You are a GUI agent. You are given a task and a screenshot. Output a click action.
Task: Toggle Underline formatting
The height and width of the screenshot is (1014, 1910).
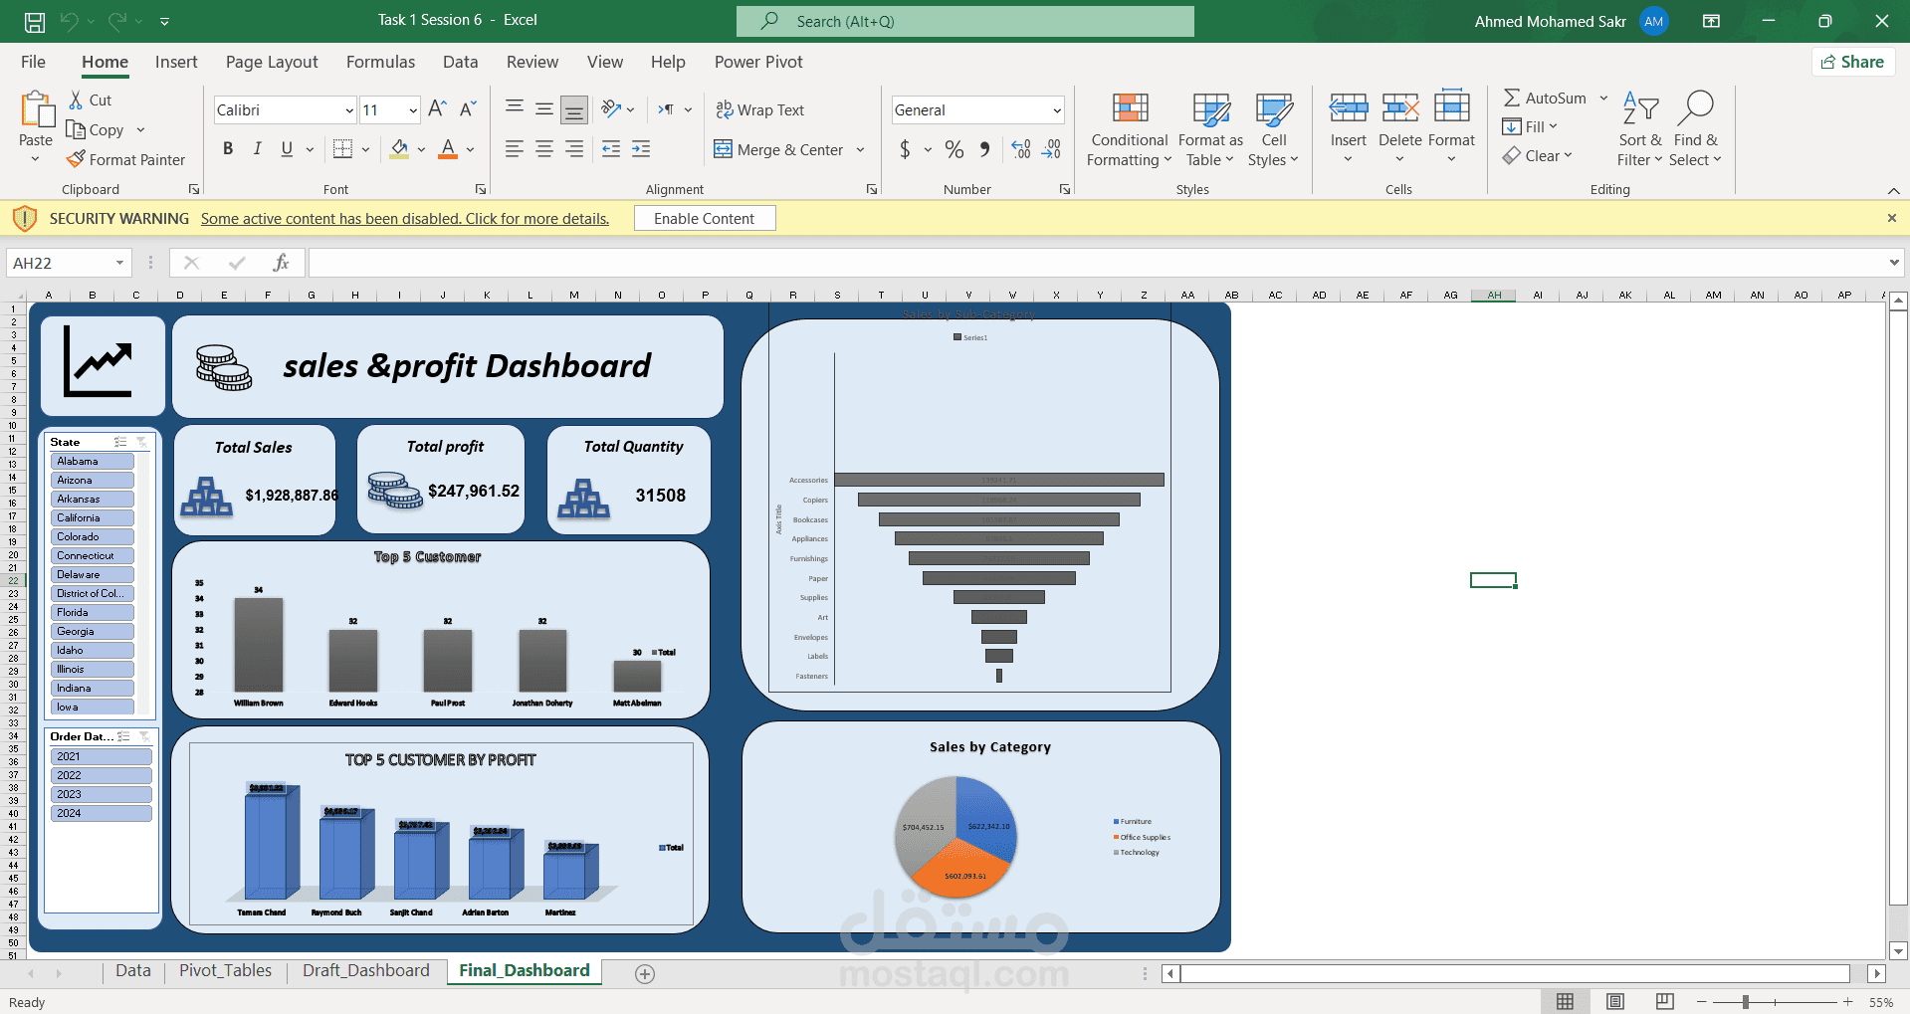(287, 149)
